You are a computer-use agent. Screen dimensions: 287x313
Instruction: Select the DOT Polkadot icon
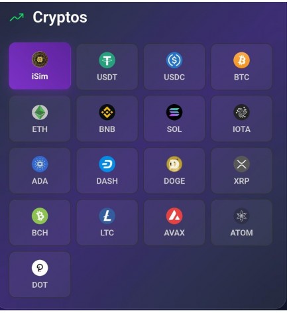(x=40, y=268)
